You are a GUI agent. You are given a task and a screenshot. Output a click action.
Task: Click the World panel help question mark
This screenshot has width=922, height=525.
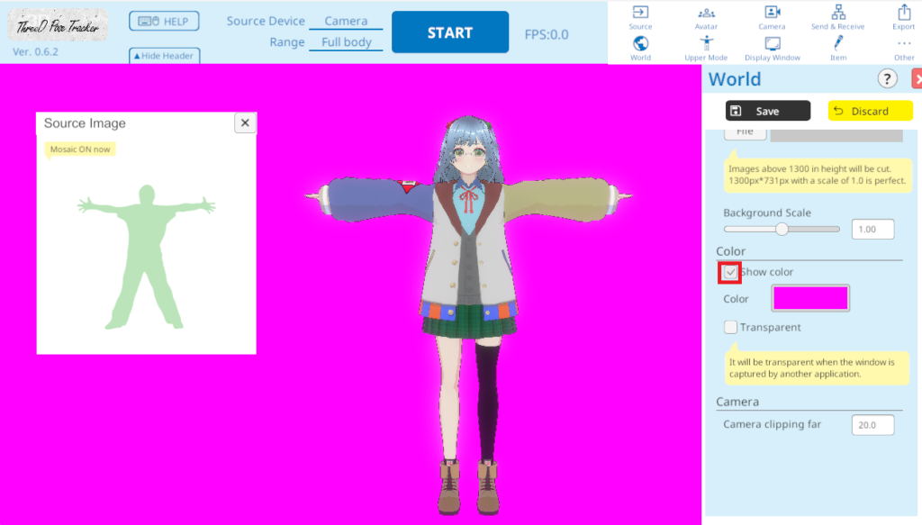(x=887, y=78)
